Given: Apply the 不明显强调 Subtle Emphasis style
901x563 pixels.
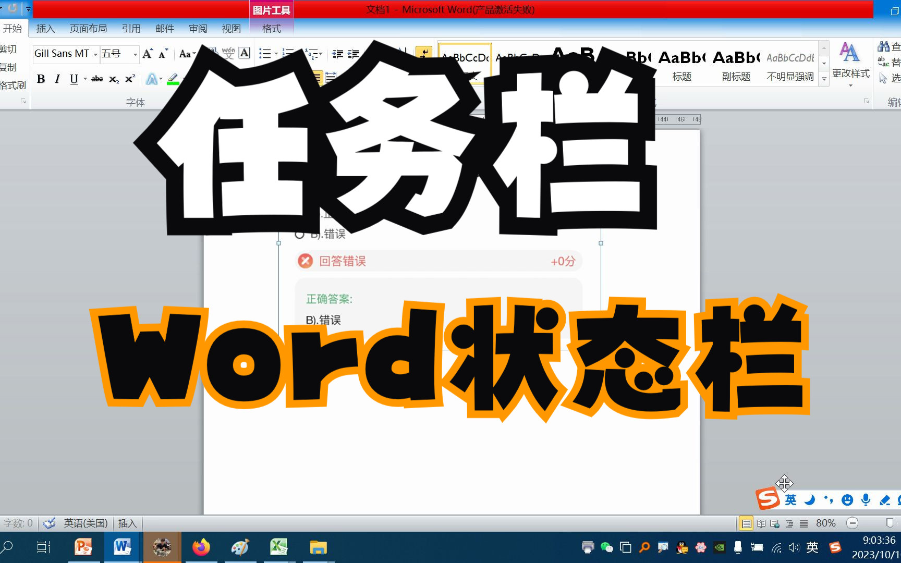Looking at the screenshot, I should point(790,65).
